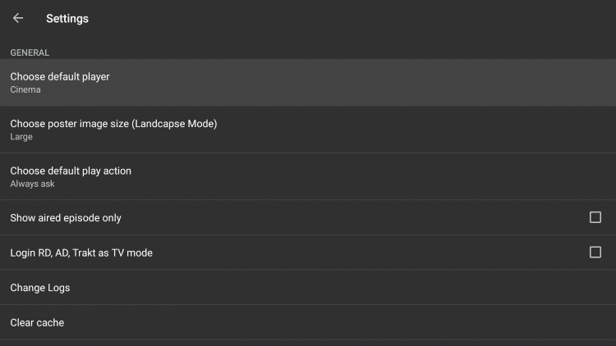616x346 pixels.
Task: Click empty top bar right of Settings
Action: [370, 18]
